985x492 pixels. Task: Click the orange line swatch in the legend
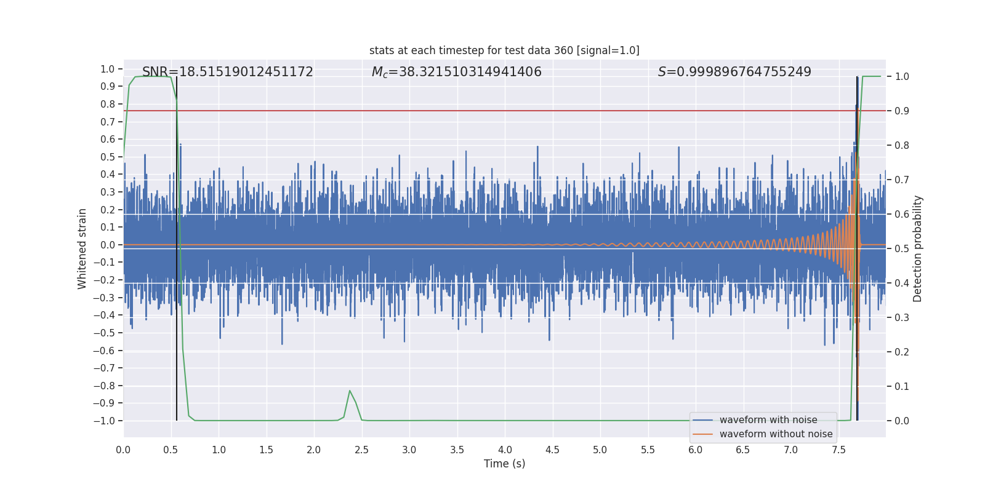[x=702, y=434]
